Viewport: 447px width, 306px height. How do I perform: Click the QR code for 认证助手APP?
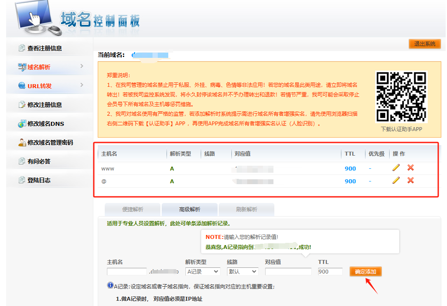tap(401, 97)
